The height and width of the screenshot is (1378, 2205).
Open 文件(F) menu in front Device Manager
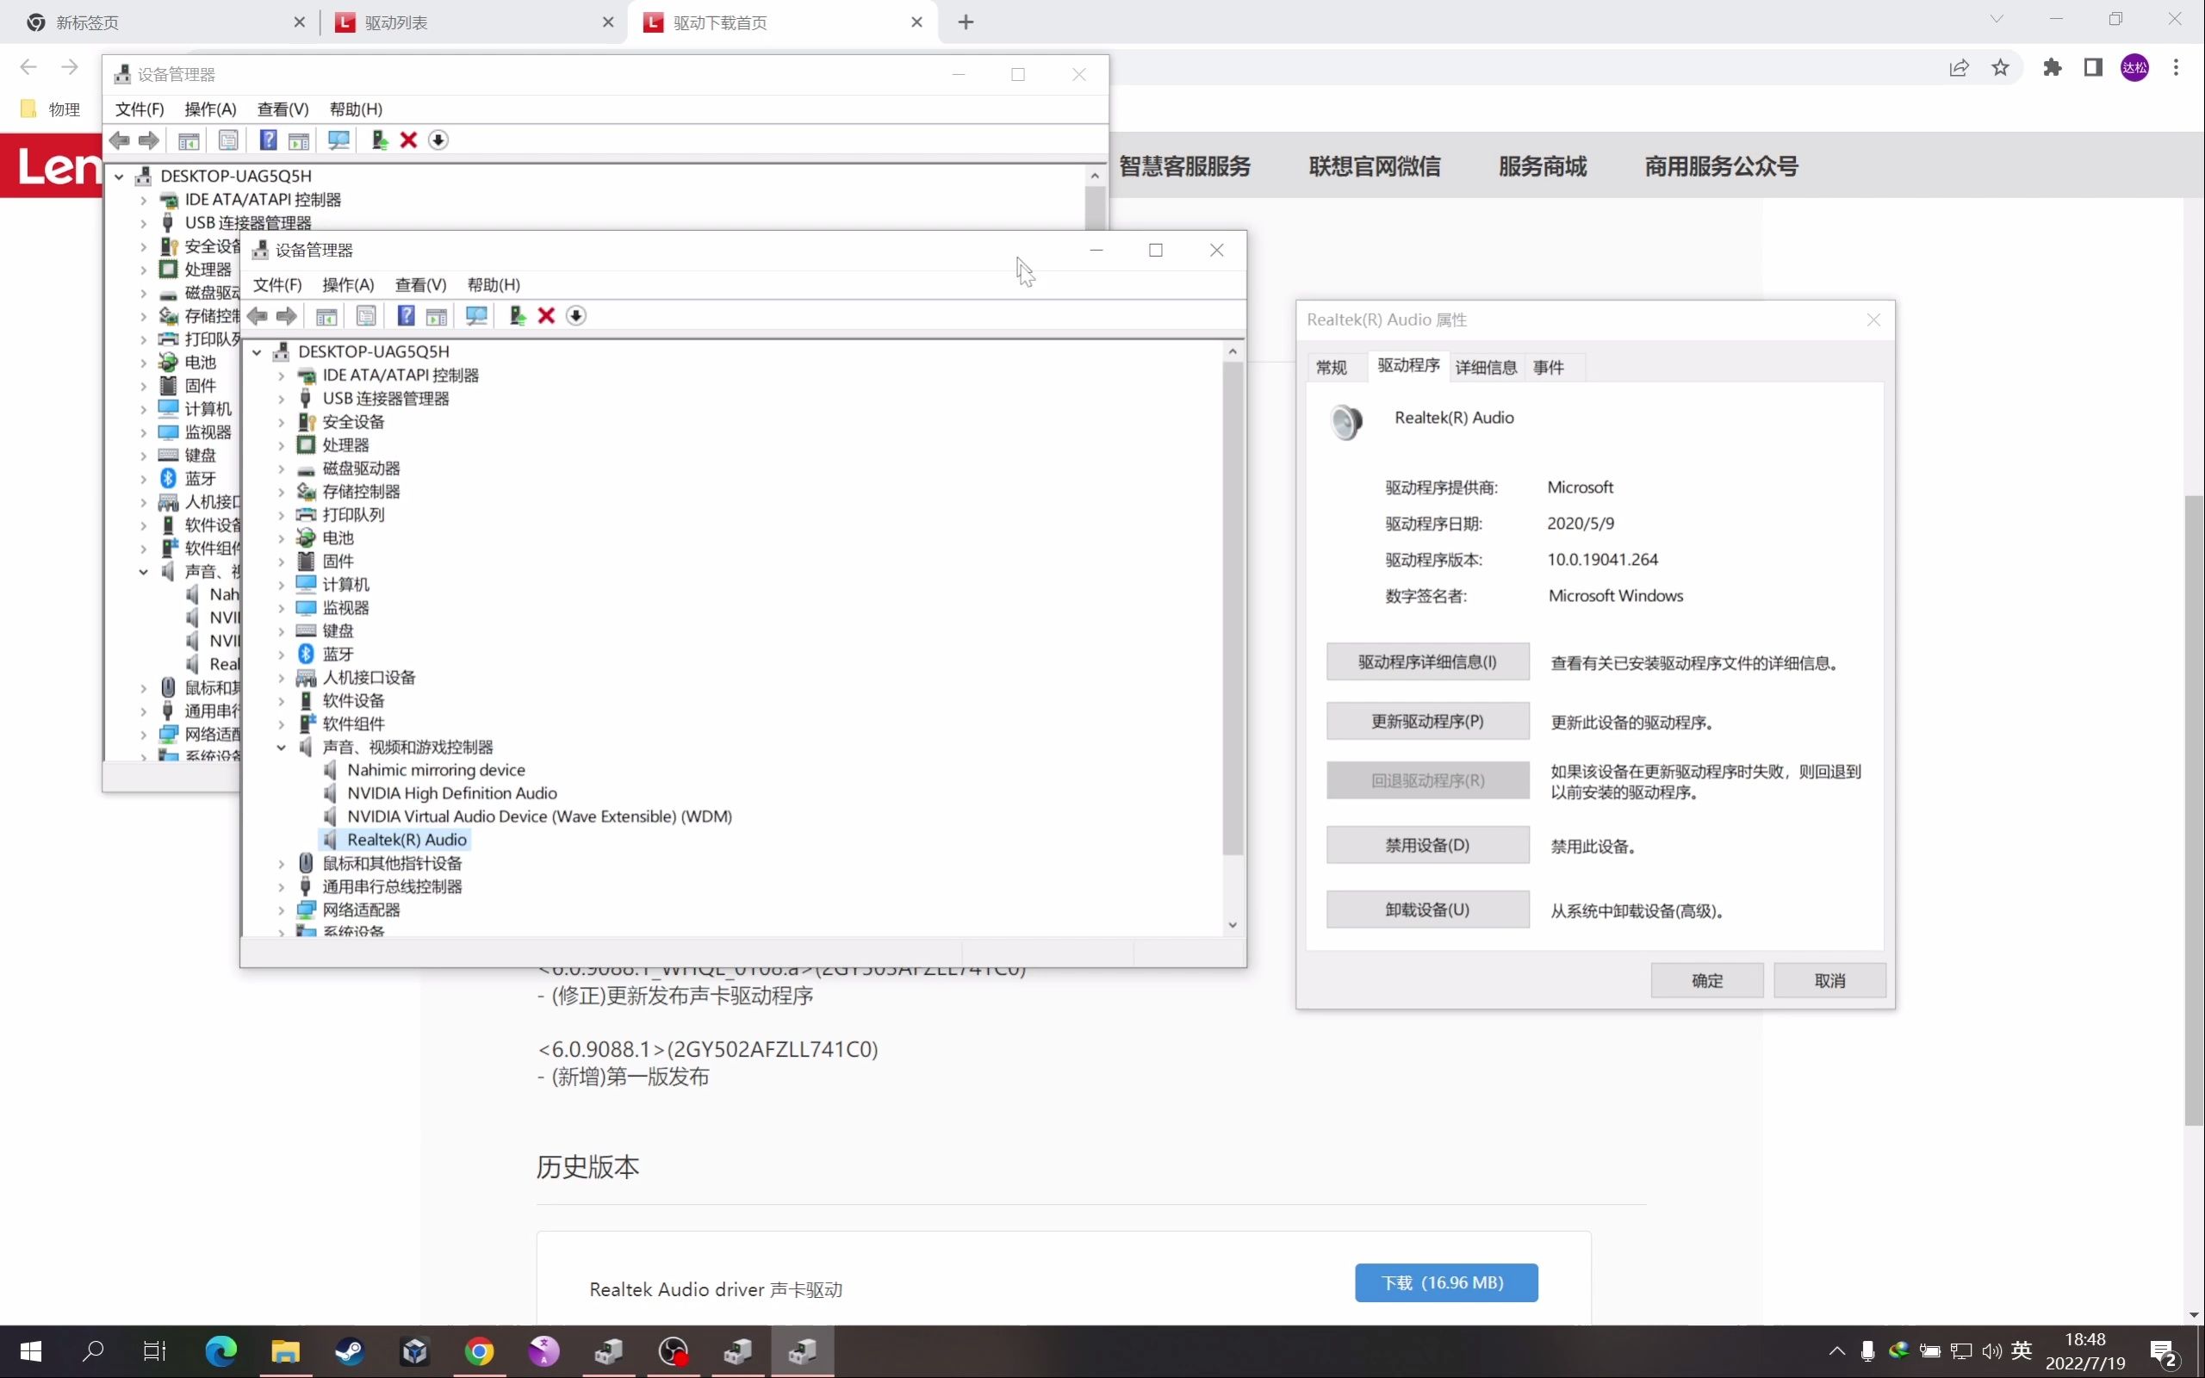(277, 285)
